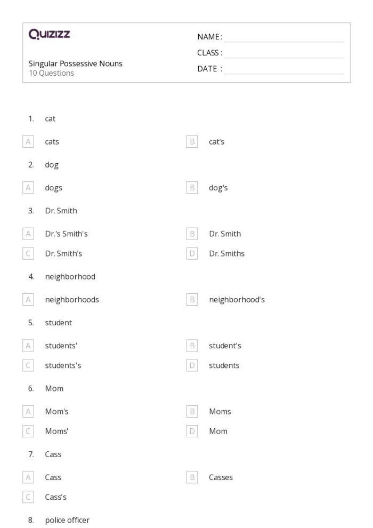Choose box C for Dr. Smith's
Image resolution: width=373 pixels, height=528 pixels.
point(28,253)
